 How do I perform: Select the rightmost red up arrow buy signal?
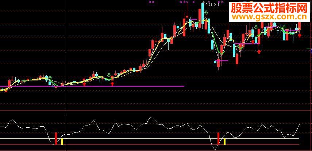tap(300, 36)
